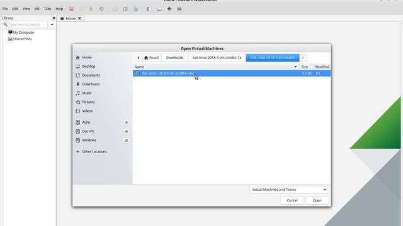Click the red Power Off toolbar icon
This screenshot has height=226, width=403.
(71, 9)
